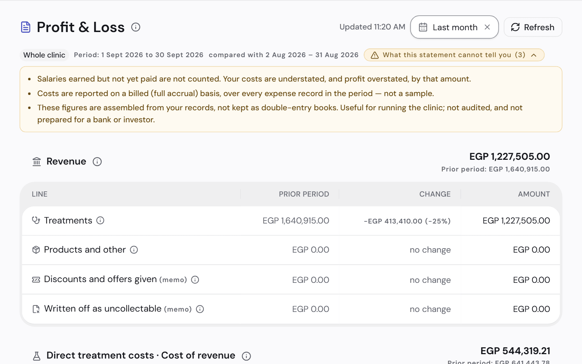
Task: Click the Whole clinic scope chip
Action: click(x=44, y=55)
